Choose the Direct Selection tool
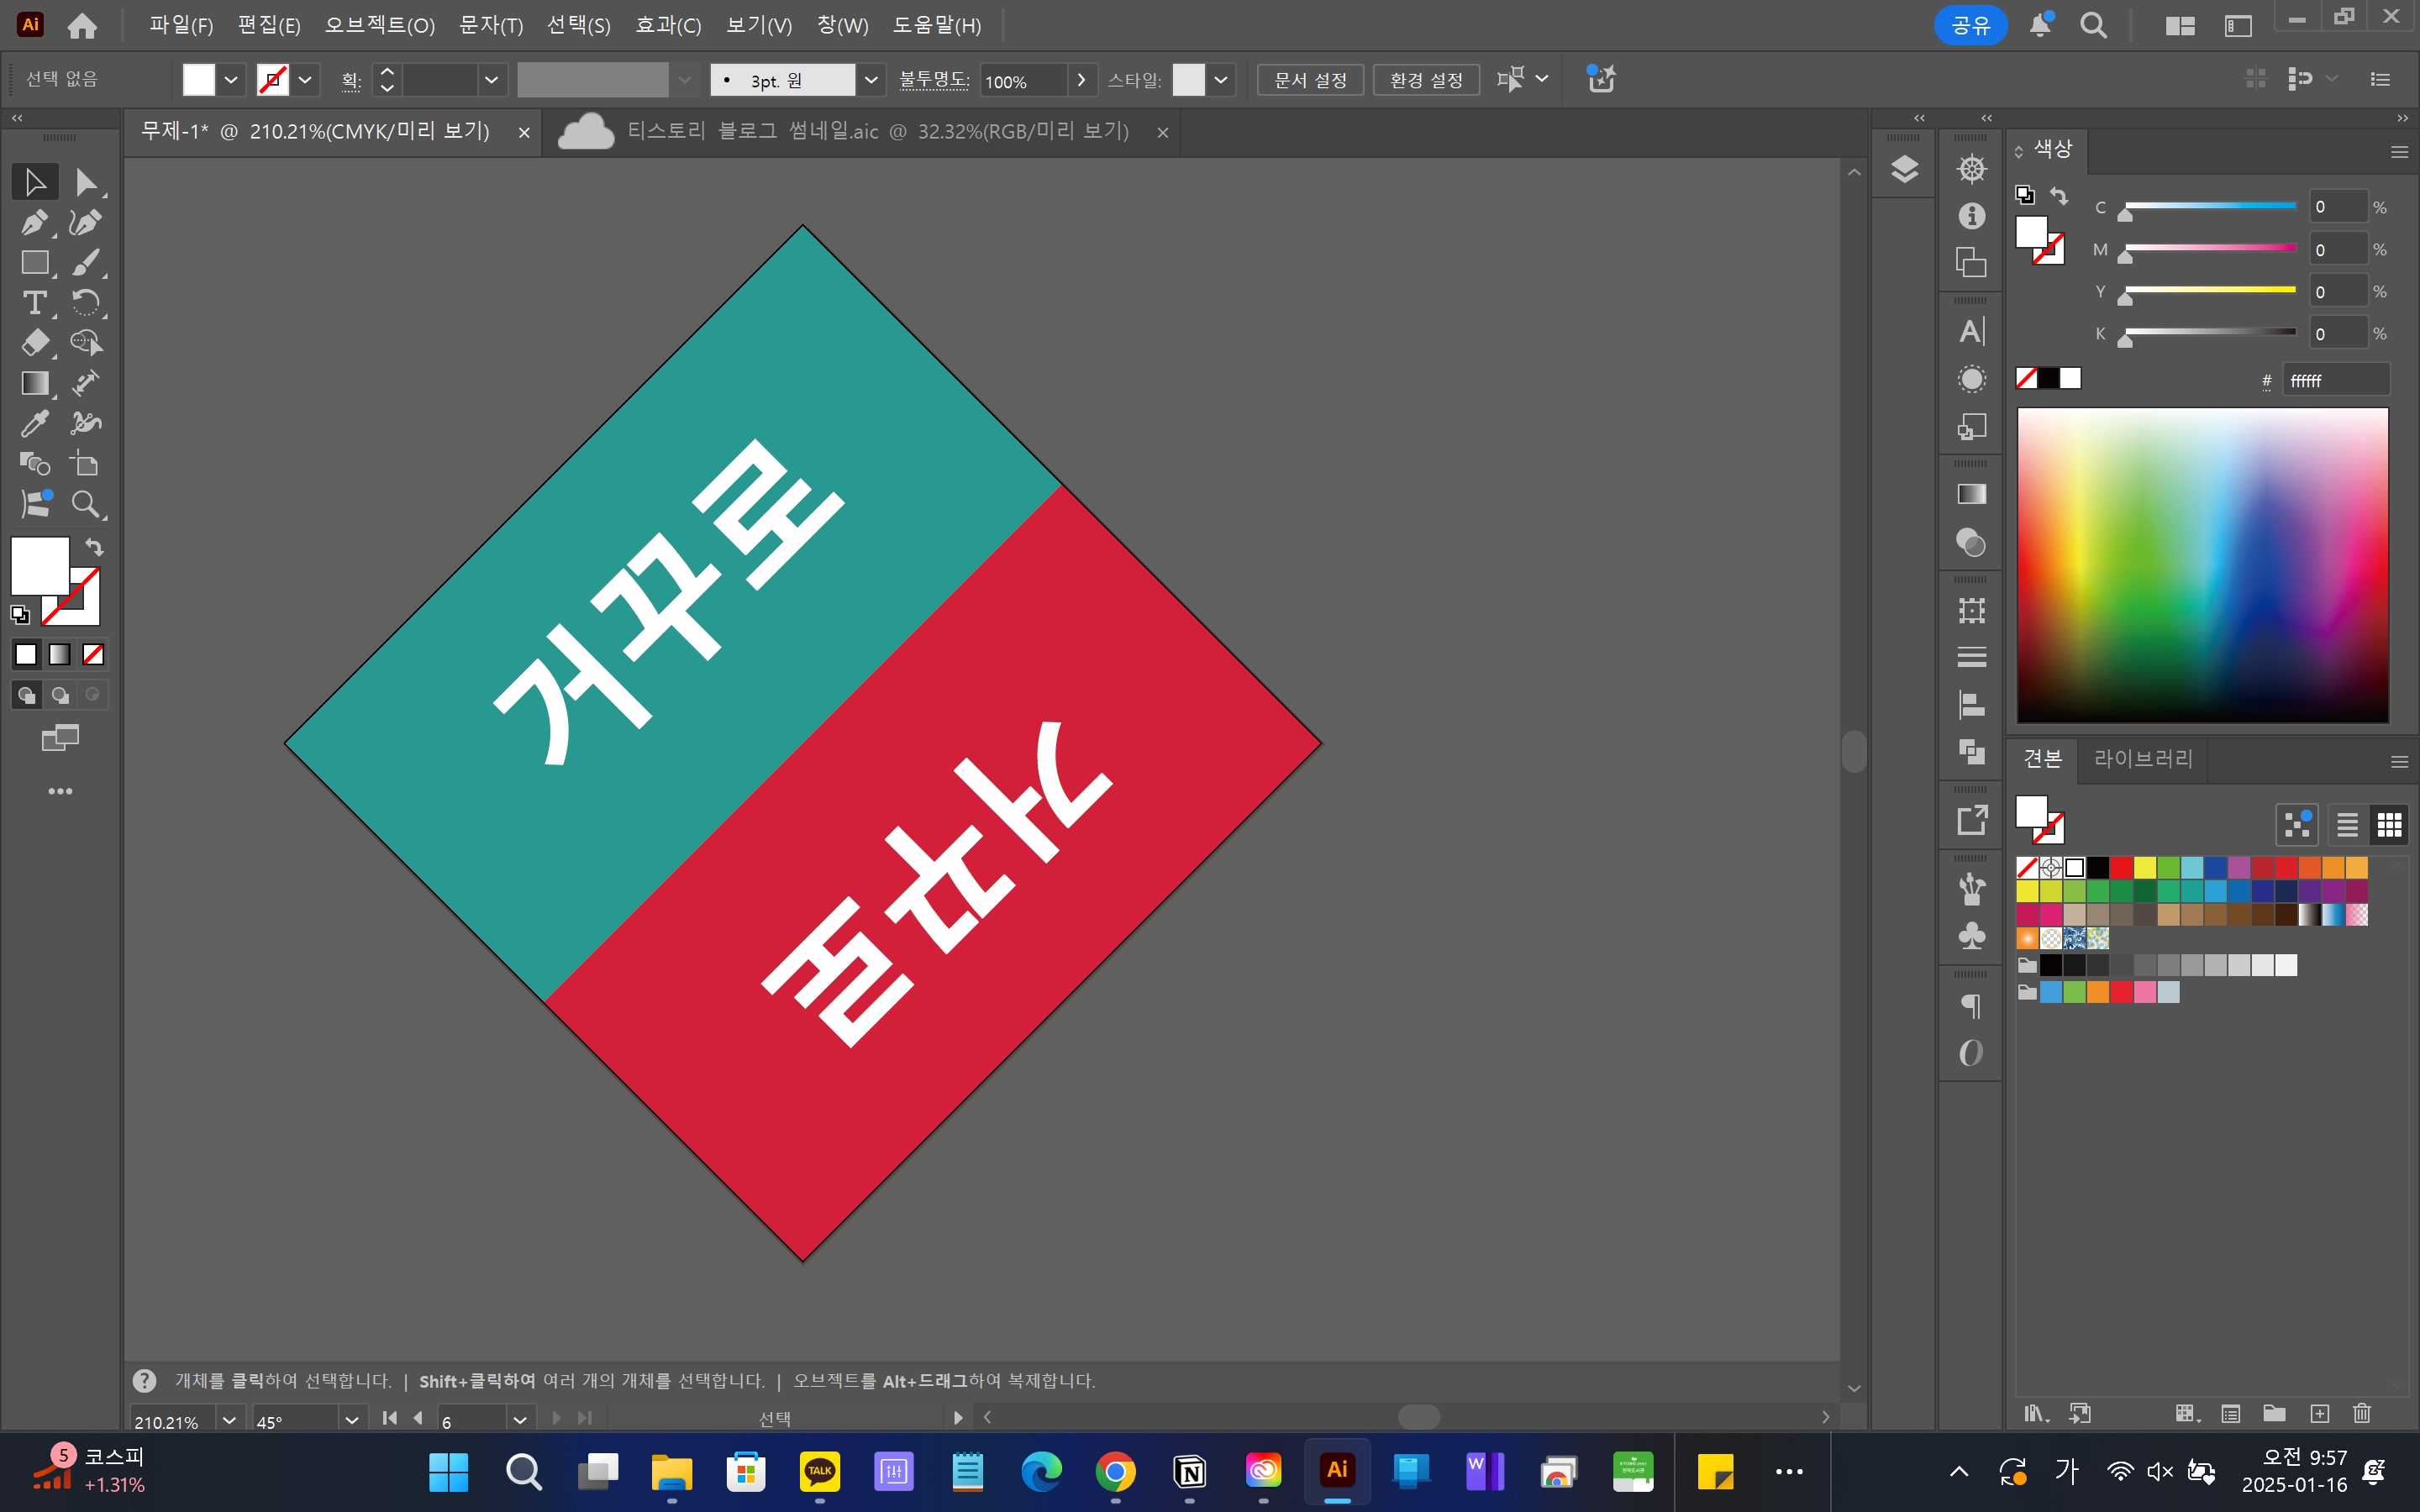The image size is (2420, 1512). point(85,182)
